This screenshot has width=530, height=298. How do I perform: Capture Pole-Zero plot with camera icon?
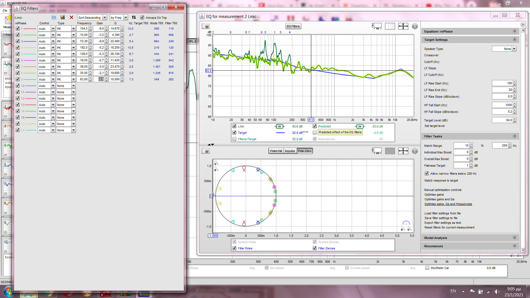[x=206, y=151]
